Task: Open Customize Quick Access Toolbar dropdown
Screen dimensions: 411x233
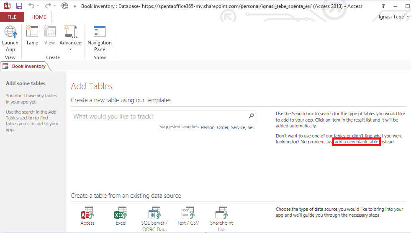Action: coord(74,6)
